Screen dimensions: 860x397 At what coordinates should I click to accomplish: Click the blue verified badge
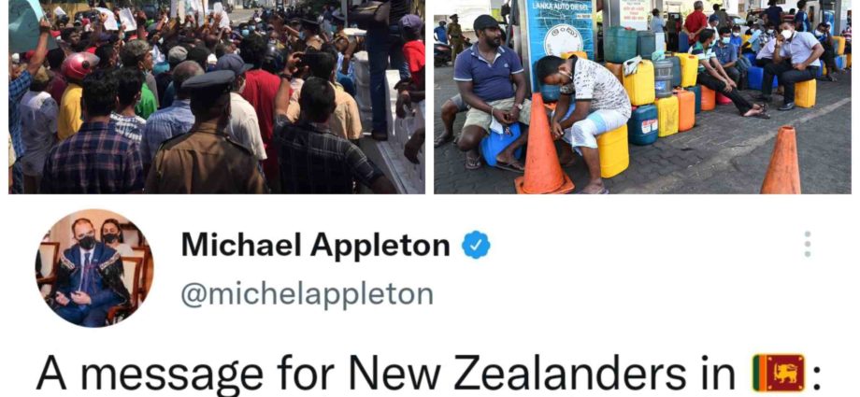click(476, 245)
